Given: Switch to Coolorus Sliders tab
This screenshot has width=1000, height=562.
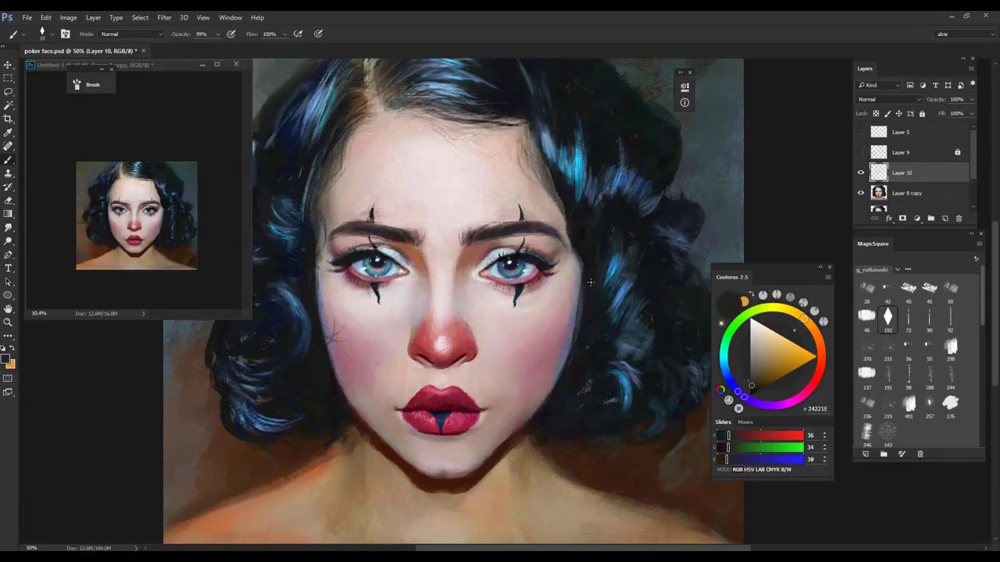Looking at the screenshot, I should (723, 422).
